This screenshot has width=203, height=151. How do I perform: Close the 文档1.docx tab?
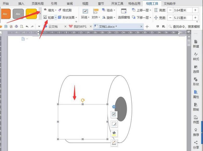pyautogui.click(x=141, y=26)
